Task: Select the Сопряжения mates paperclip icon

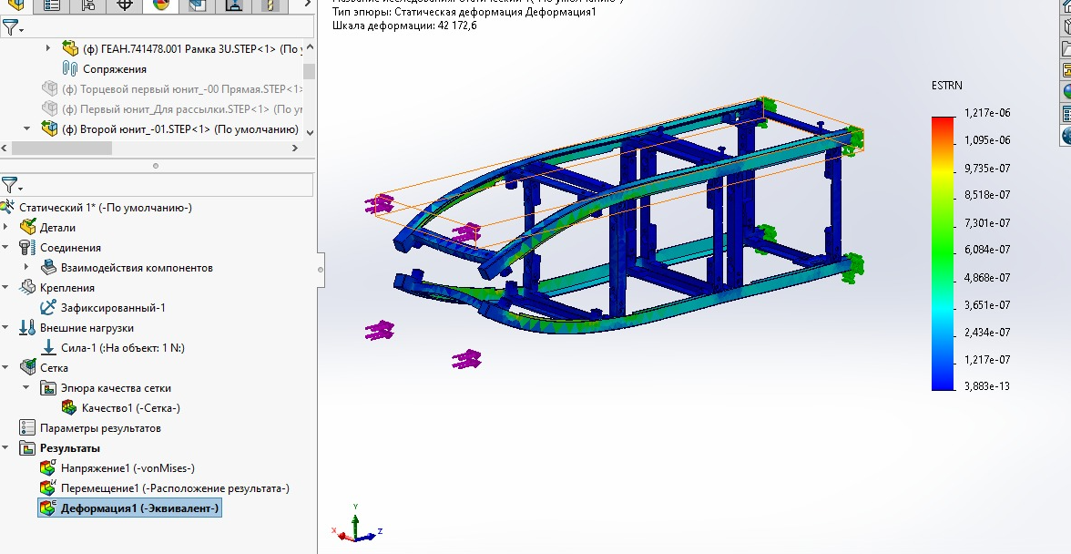Action: (69, 68)
